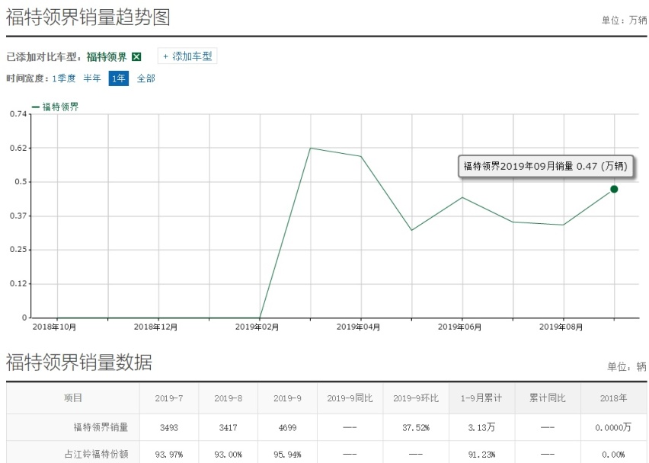Screen dimensions: 649x463
Task: Click the 0.37 y-axis value
Action: (18, 216)
